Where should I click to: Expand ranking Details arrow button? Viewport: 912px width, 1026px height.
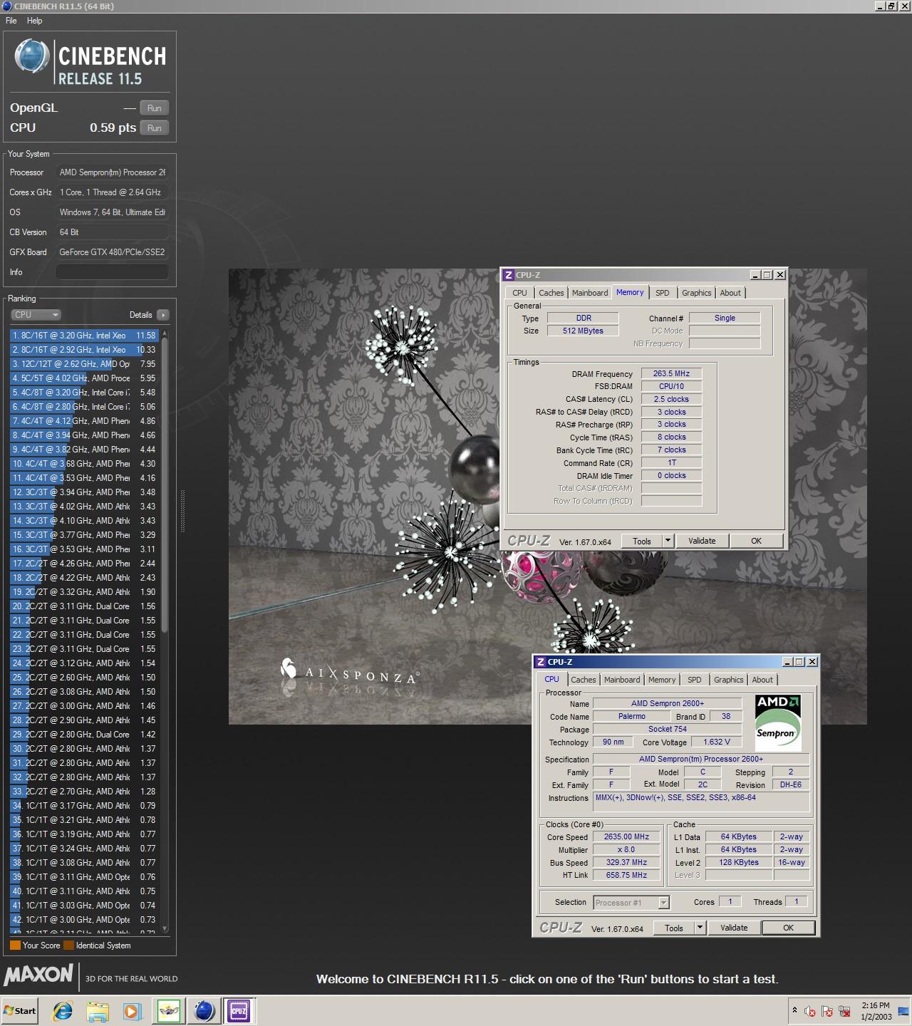tap(163, 315)
